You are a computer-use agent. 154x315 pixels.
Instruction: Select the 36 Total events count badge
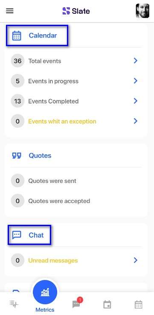tap(17, 61)
